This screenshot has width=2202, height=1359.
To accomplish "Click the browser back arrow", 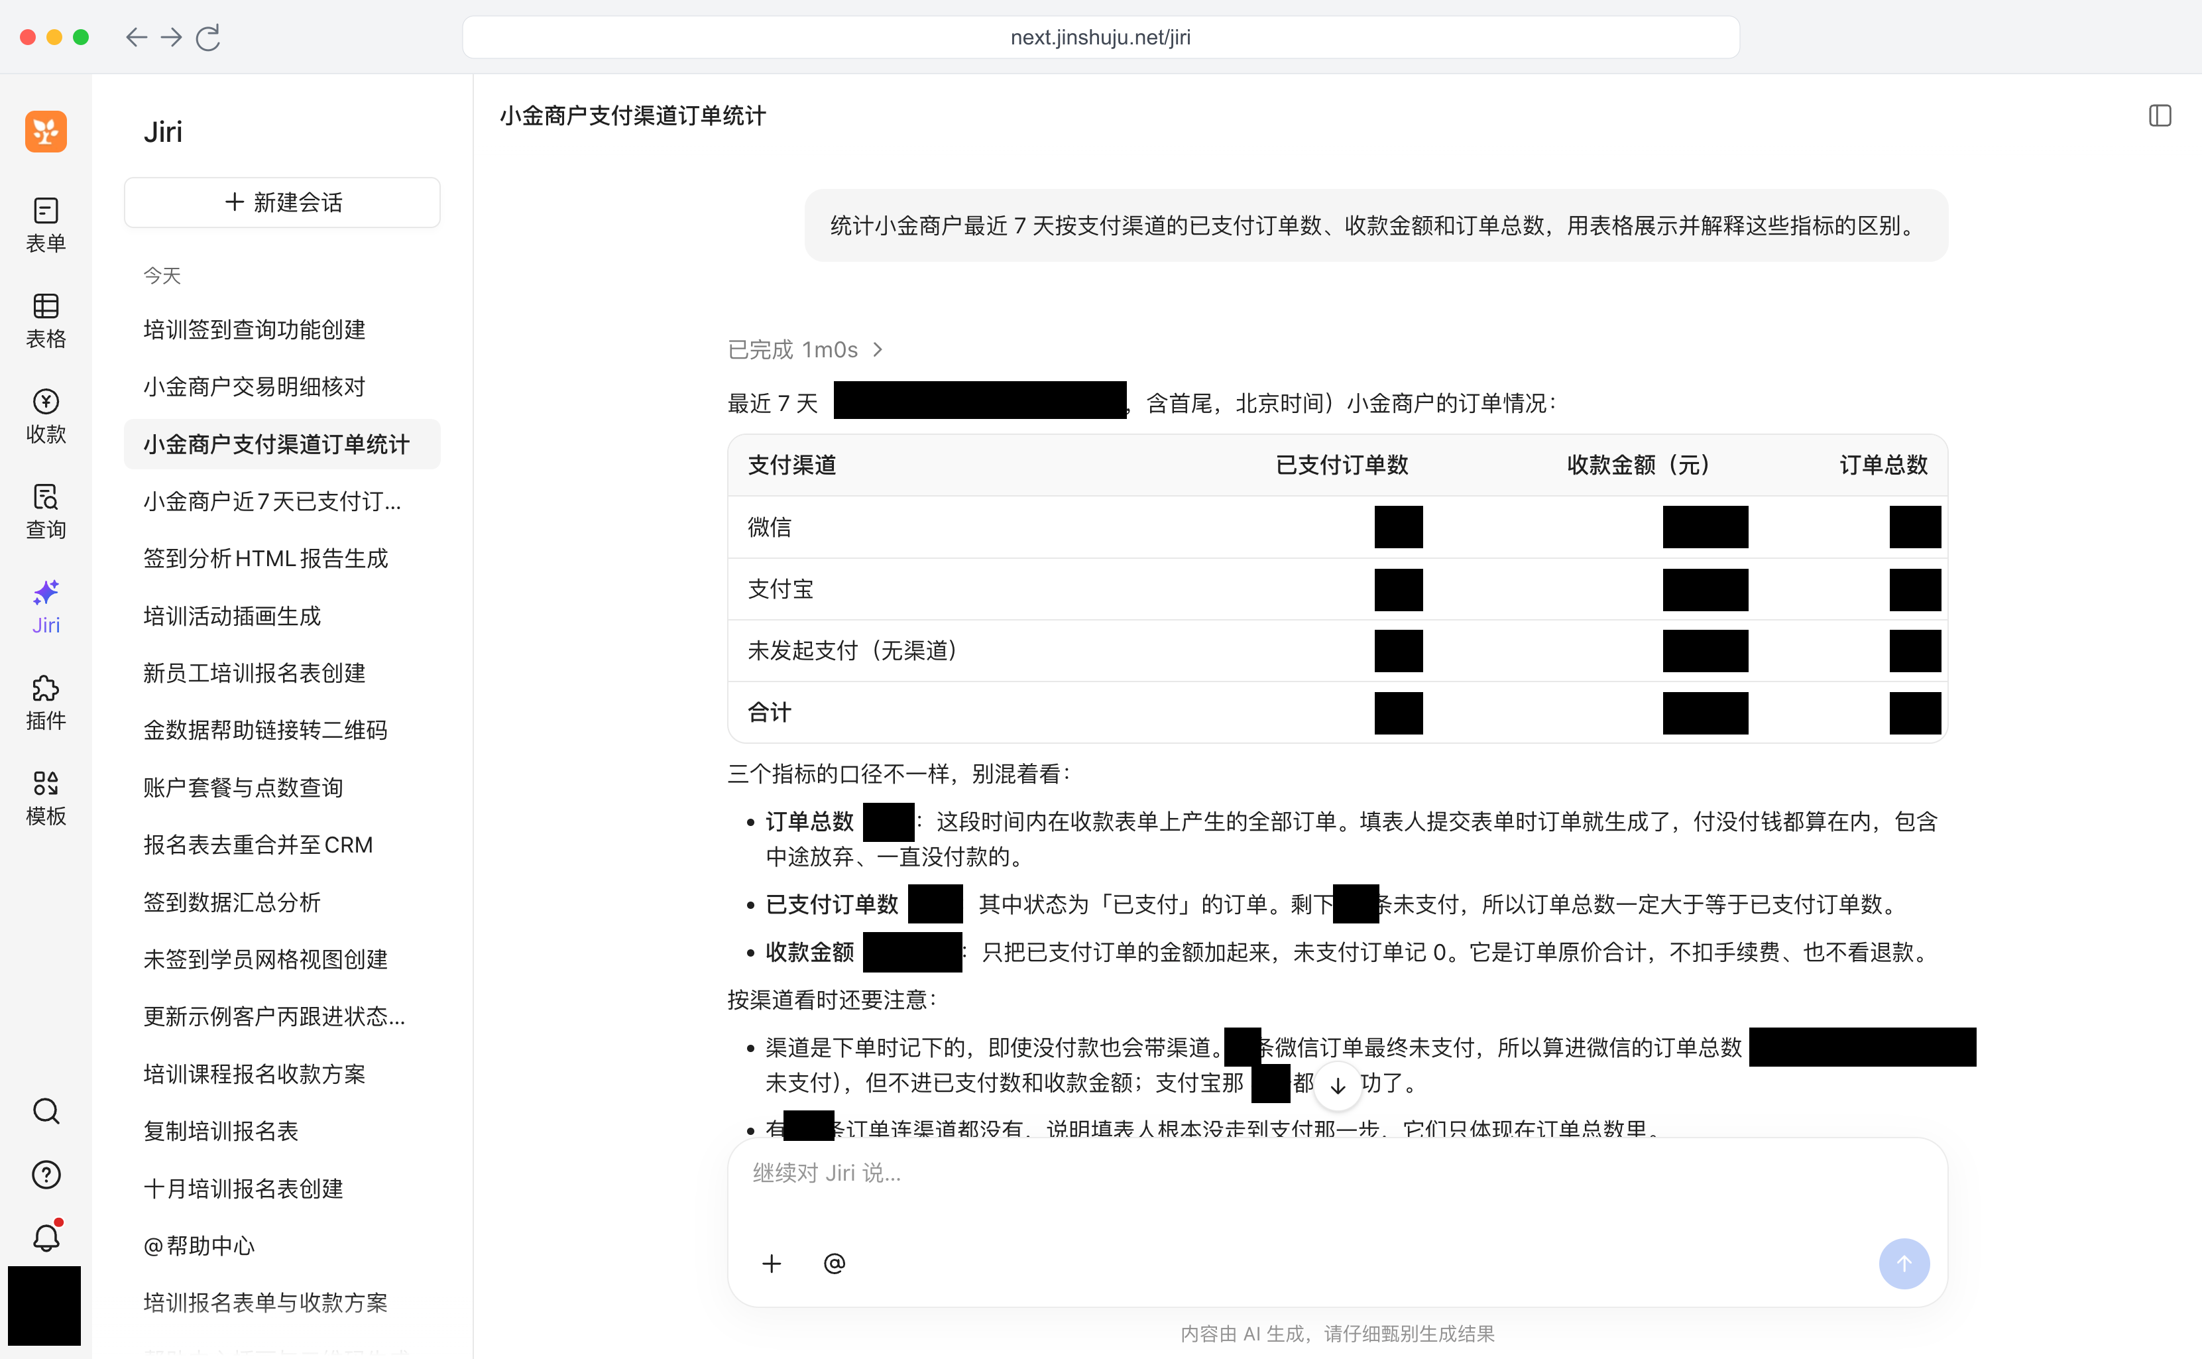I will tap(136, 37).
